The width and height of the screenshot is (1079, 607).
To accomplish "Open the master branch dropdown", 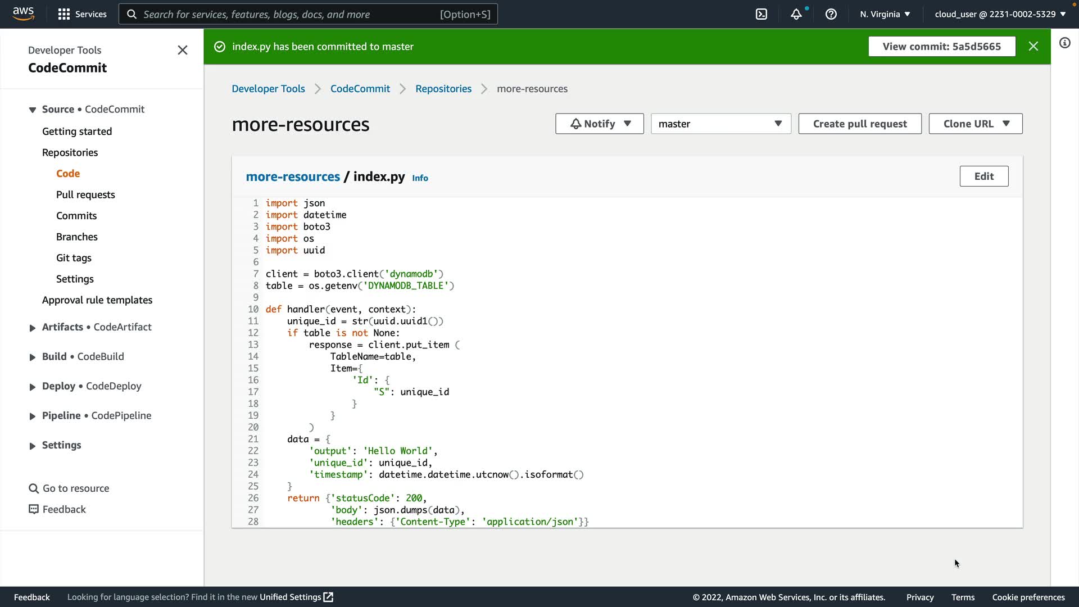I will pyautogui.click(x=720, y=124).
